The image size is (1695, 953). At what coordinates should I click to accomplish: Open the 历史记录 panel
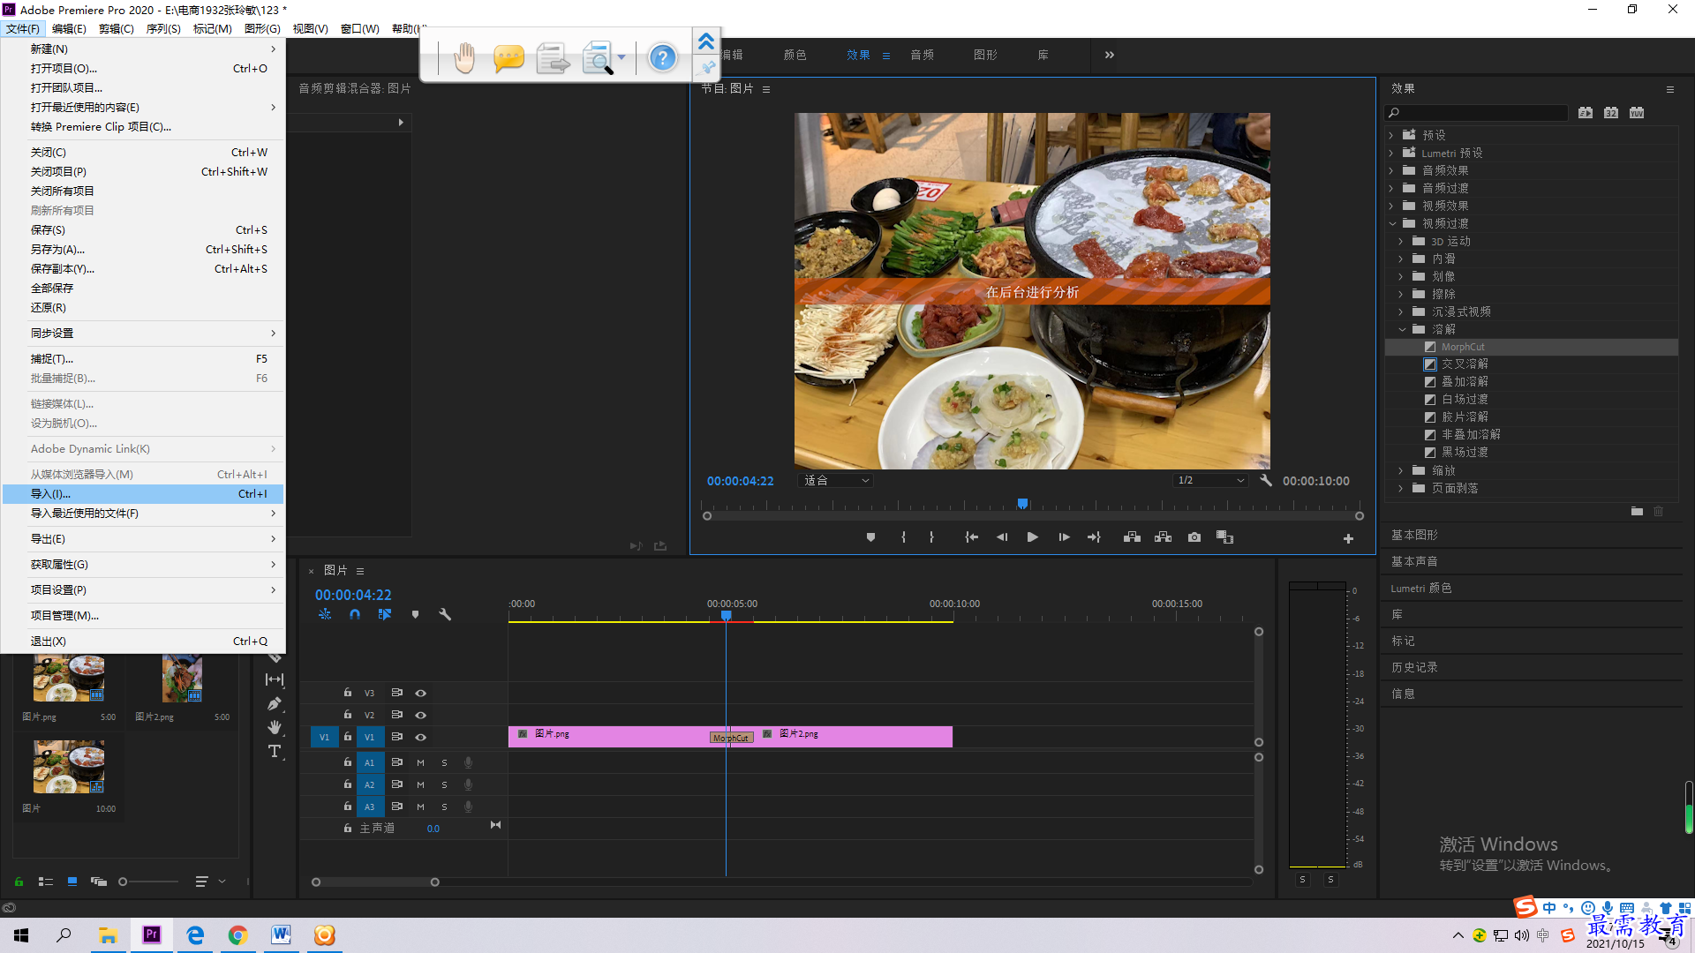pos(1414,668)
